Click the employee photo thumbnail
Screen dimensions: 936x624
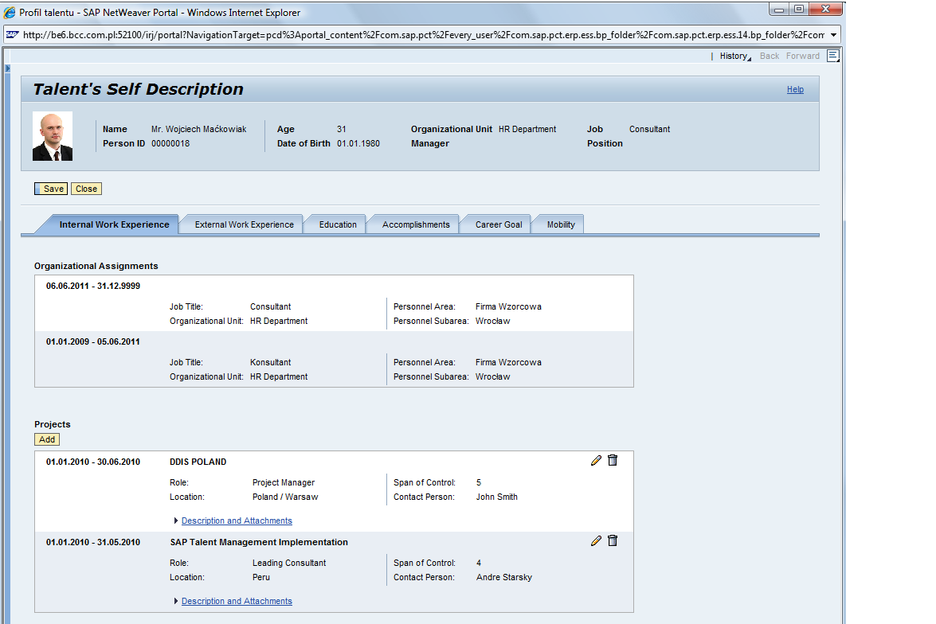(x=52, y=136)
